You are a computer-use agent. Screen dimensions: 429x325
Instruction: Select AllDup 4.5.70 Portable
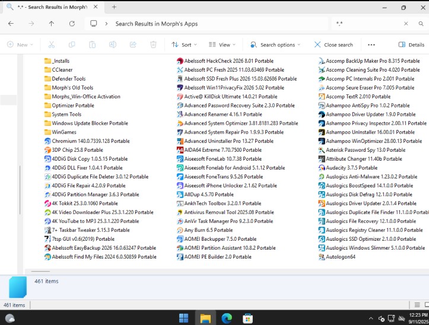click(x=205, y=195)
